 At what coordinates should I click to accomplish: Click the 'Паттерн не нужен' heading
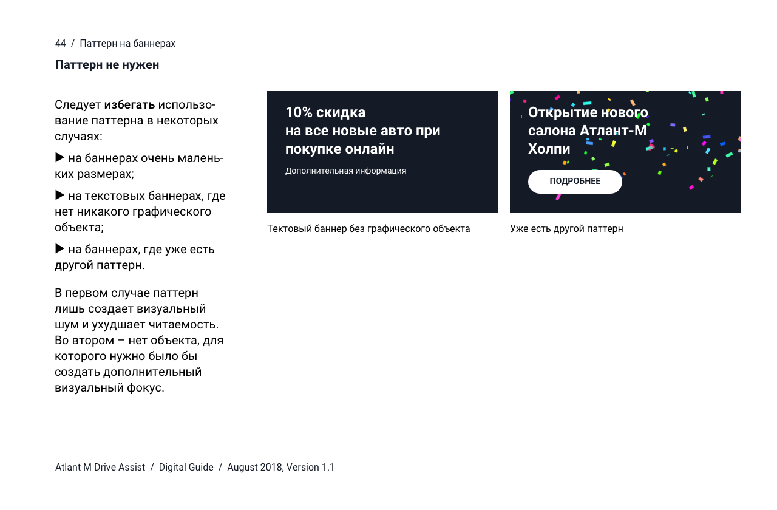click(107, 65)
